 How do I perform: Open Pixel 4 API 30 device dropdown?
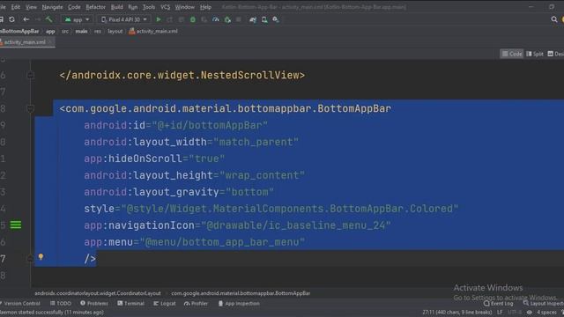[x=124, y=19]
